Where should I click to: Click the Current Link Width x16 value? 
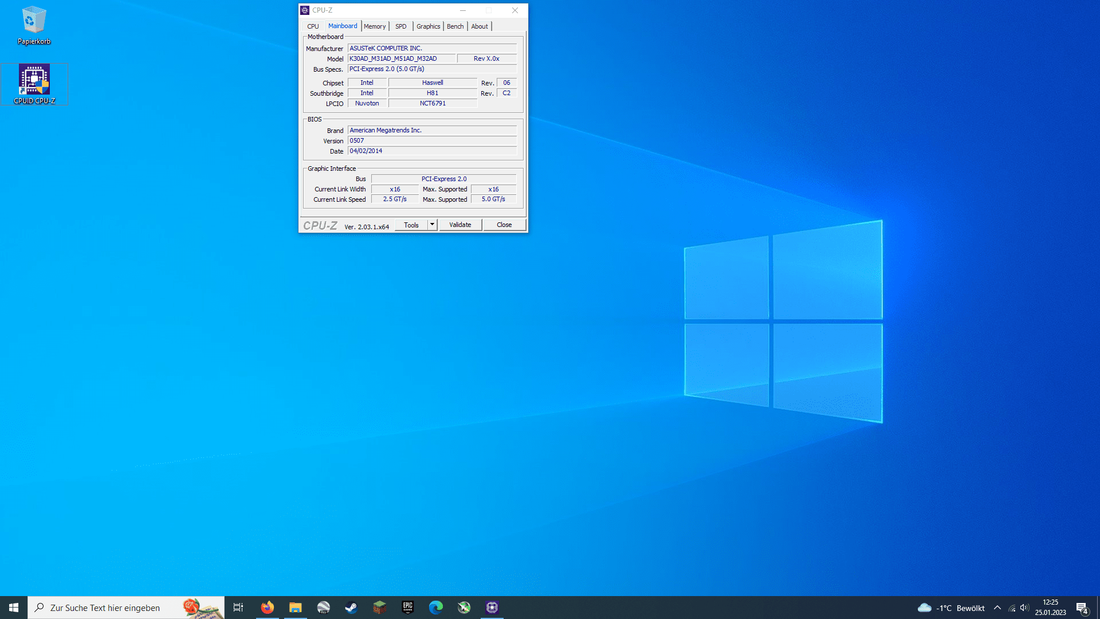[x=395, y=189]
